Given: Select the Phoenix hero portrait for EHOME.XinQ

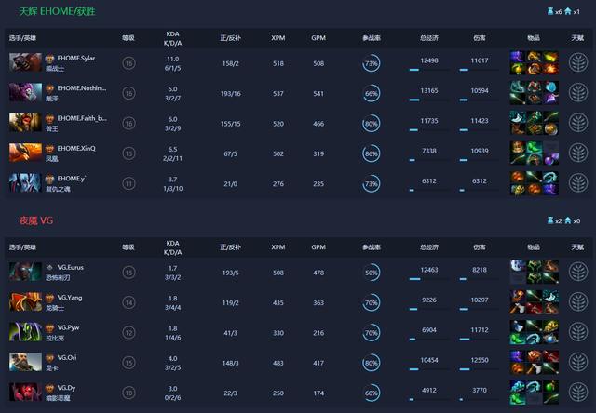Looking at the screenshot, I should [25, 153].
